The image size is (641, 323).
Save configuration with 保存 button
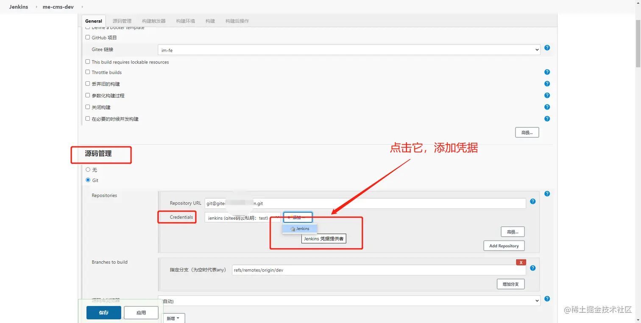104,312
